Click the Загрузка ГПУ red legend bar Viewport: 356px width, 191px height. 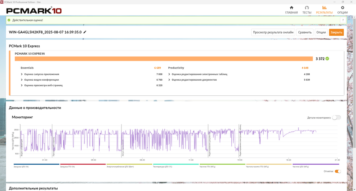pos(83,164)
